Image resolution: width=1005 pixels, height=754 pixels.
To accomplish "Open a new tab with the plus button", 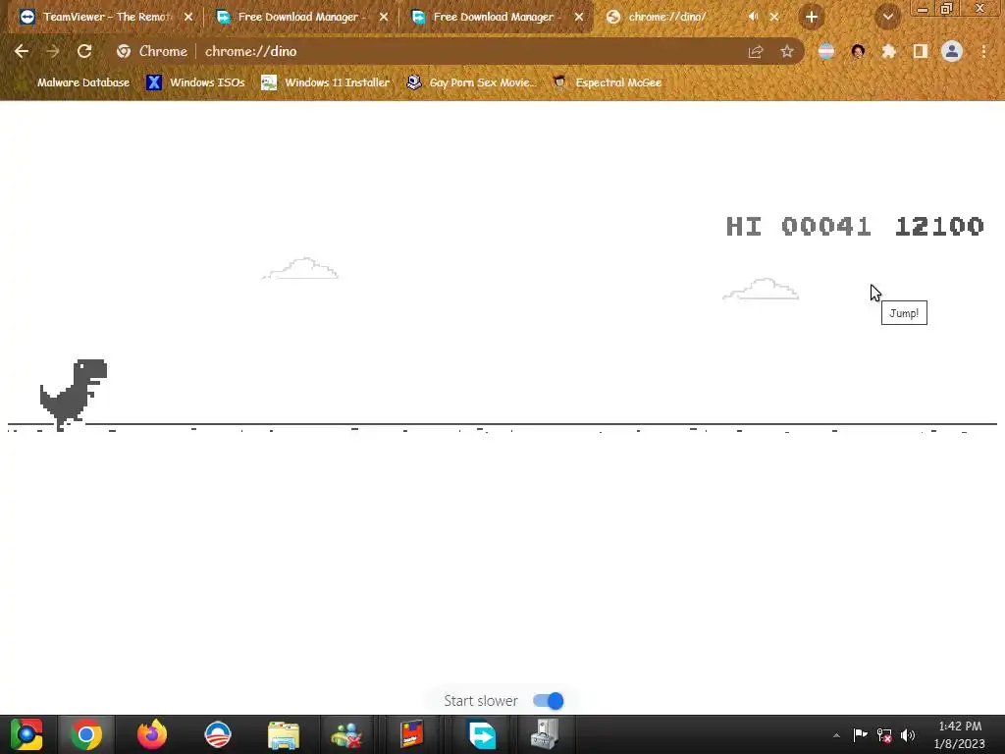I will point(812,18).
